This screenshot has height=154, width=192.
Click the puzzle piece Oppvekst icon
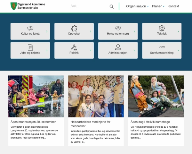click(x=74, y=28)
